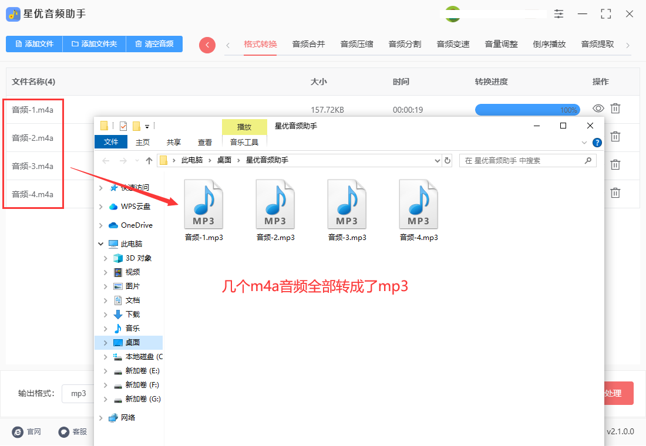Click the user avatar in the title bar

coord(453,14)
